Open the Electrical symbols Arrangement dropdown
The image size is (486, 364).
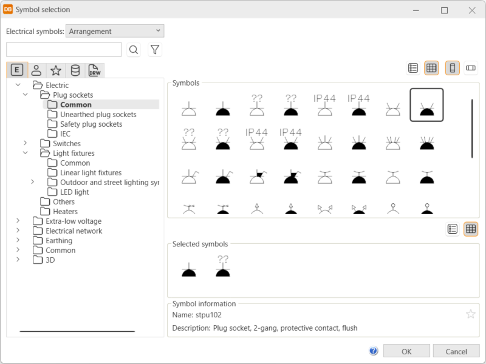point(115,31)
